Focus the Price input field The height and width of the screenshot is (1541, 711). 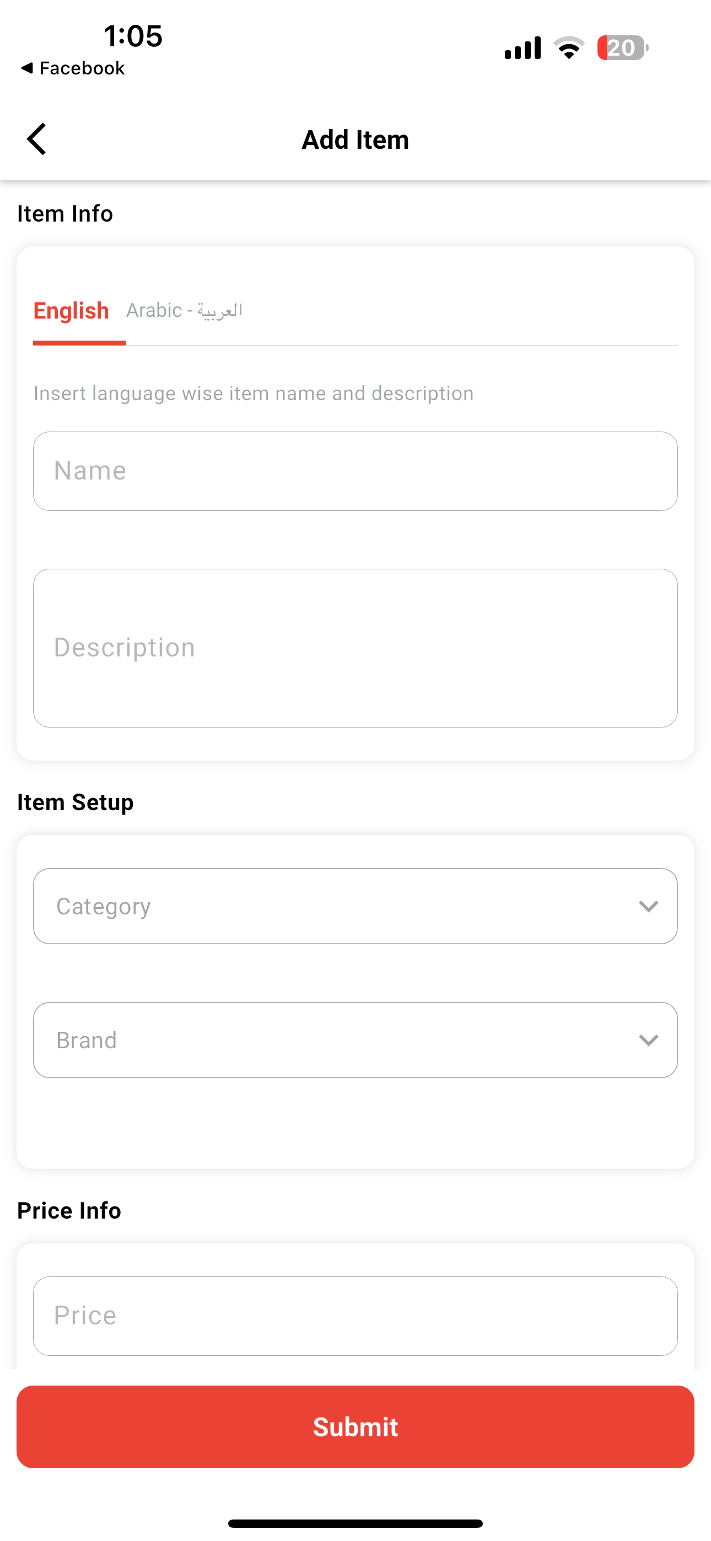tap(355, 1316)
